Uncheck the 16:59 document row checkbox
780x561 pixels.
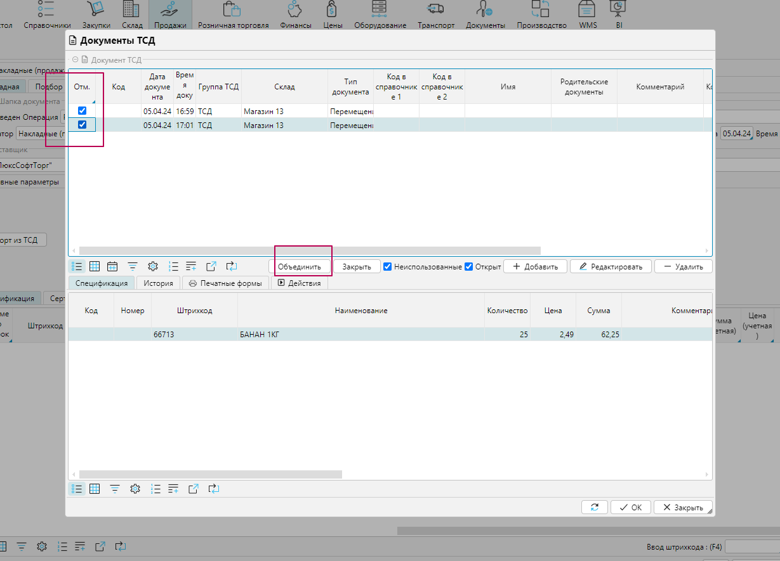click(82, 111)
